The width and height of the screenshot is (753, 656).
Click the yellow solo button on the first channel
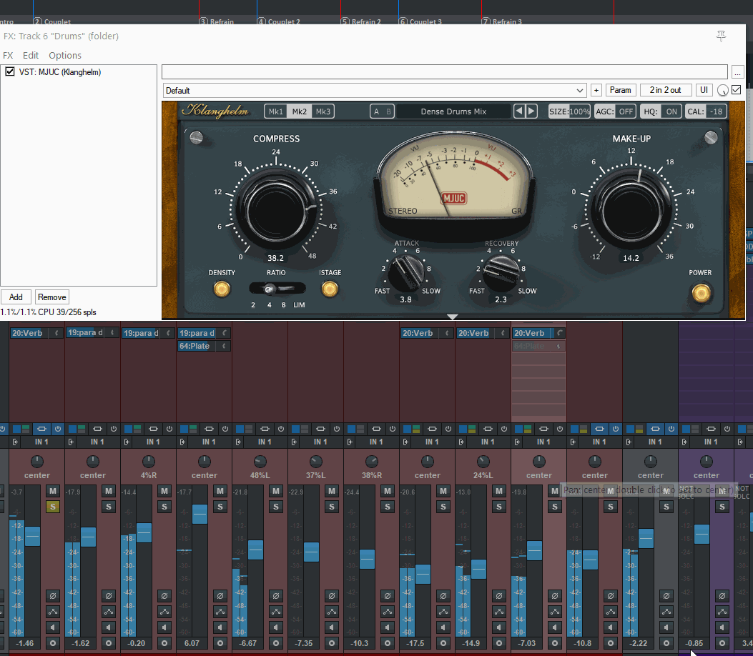52,507
